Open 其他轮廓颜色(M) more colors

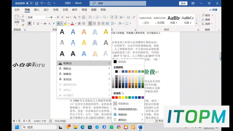tap(128, 109)
